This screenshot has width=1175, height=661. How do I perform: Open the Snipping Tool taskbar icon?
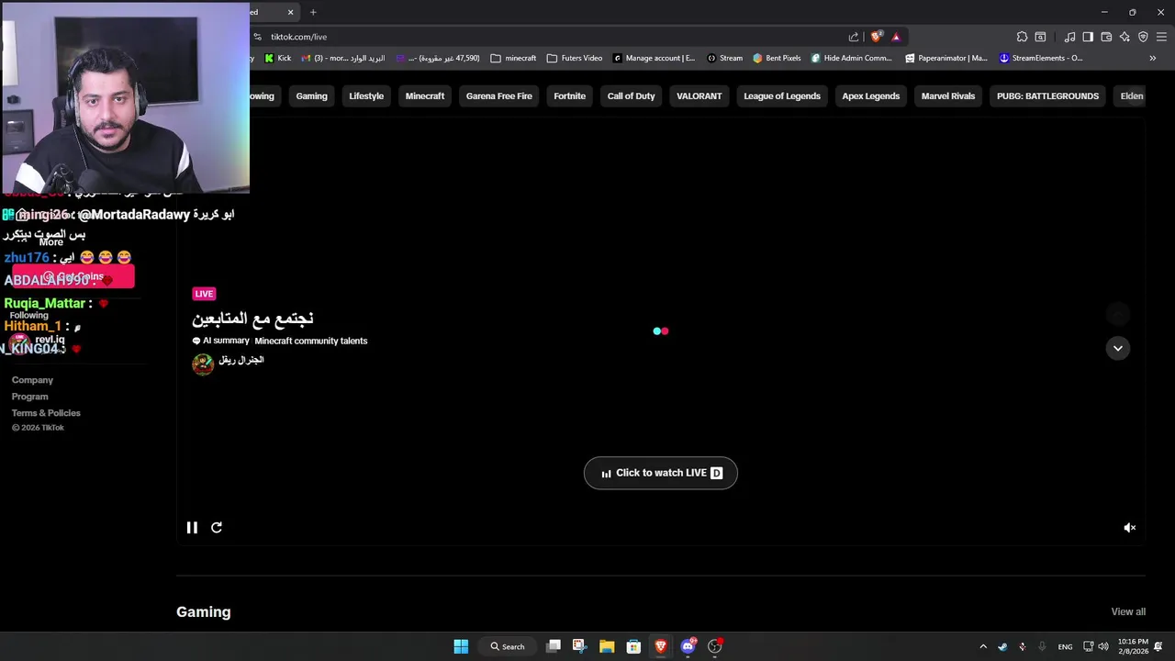(579, 646)
